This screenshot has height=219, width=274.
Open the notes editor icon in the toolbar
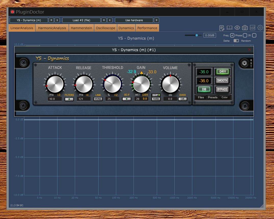pos(222,28)
